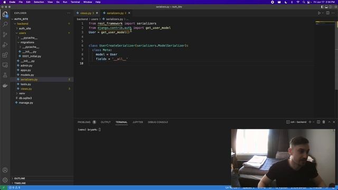
Task: Open the Manage gear settings icon
Action: (x=5, y=180)
